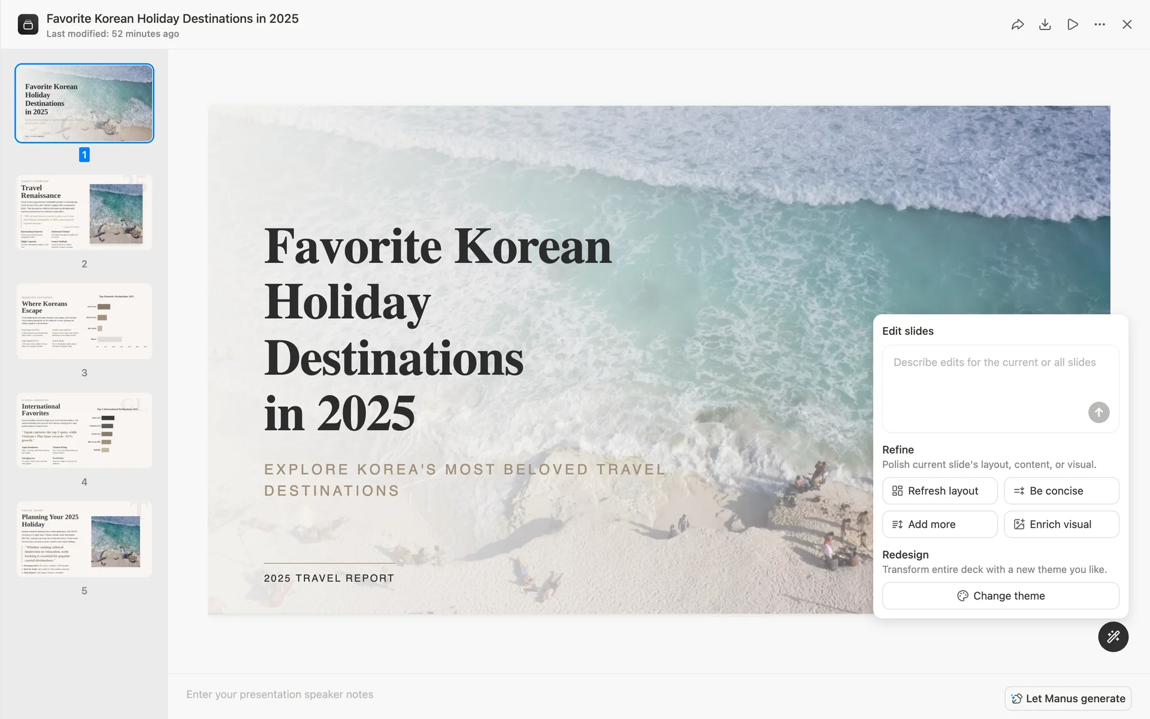Submit edit request with the up arrow
1150x719 pixels.
click(x=1098, y=412)
